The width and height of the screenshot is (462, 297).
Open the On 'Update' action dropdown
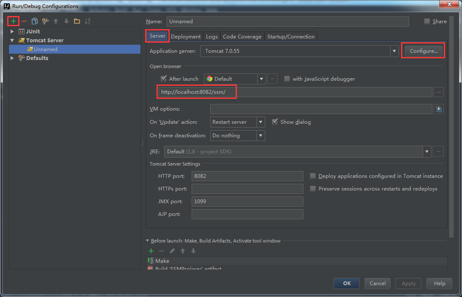(x=261, y=122)
